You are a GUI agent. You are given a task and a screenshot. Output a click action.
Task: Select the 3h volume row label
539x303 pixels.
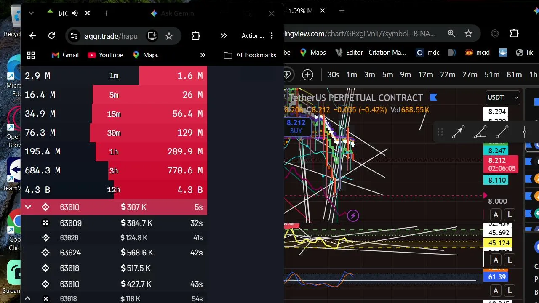tap(114, 170)
